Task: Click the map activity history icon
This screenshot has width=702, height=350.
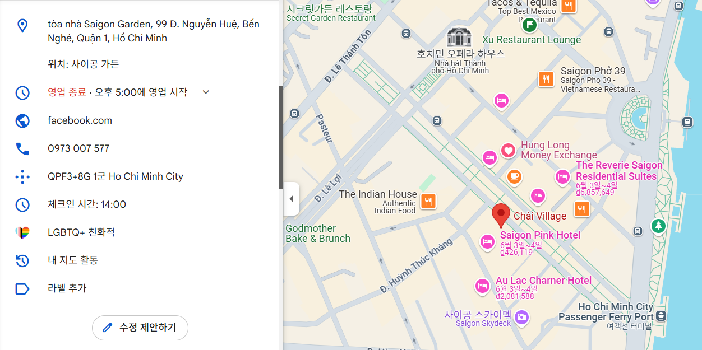Action: click(x=22, y=260)
